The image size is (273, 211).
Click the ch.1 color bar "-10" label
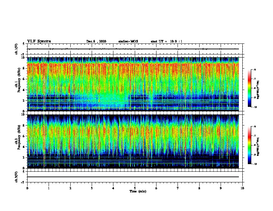255,107
